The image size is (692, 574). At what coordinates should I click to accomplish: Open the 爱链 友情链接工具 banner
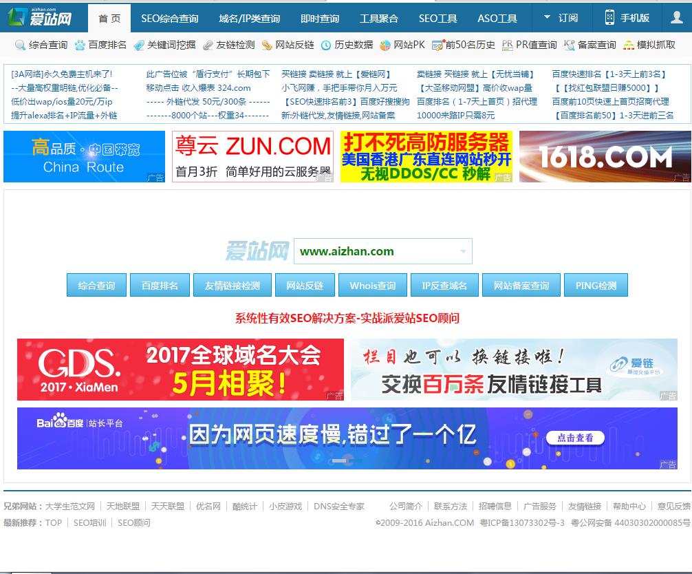tap(514, 370)
